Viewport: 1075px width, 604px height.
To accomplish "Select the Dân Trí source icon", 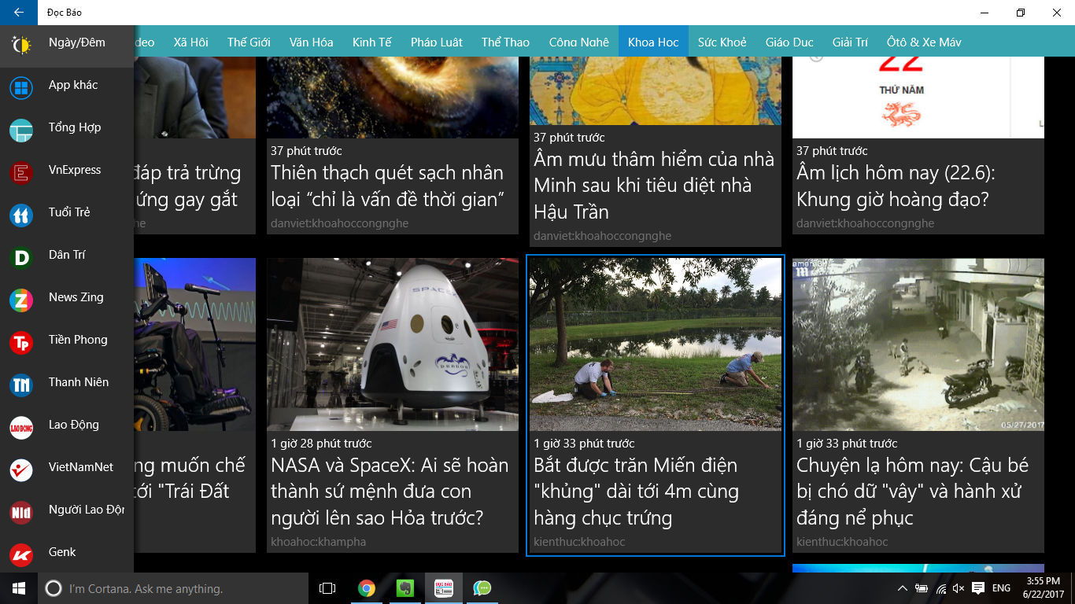I will tap(21, 256).
